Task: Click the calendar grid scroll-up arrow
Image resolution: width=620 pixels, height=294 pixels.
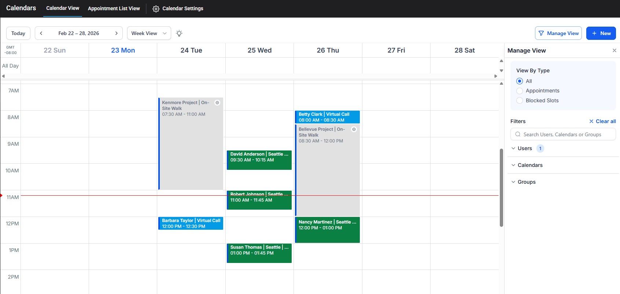Action: [501, 84]
